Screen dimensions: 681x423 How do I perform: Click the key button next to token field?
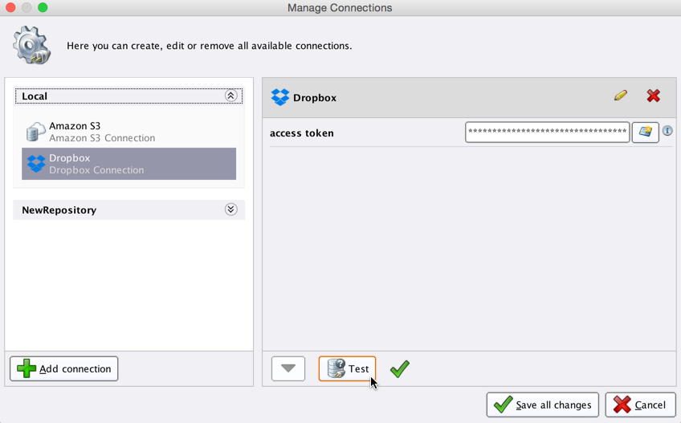click(645, 132)
